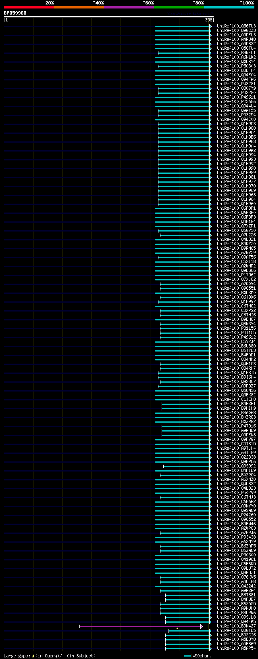This screenshot has height=659, width=258.
Task: Click the cyan alignment bar for Q9S992
Action: [x=187, y=466]
